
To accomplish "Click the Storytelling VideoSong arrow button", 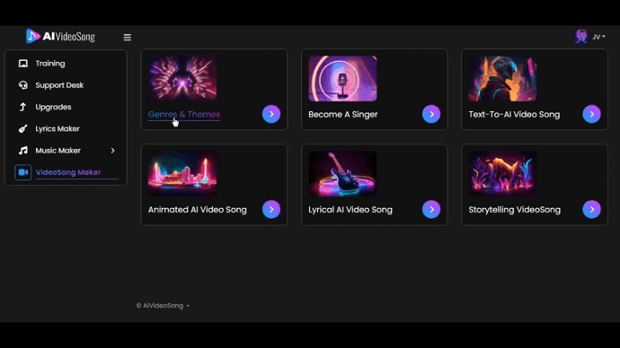I will 591,209.
